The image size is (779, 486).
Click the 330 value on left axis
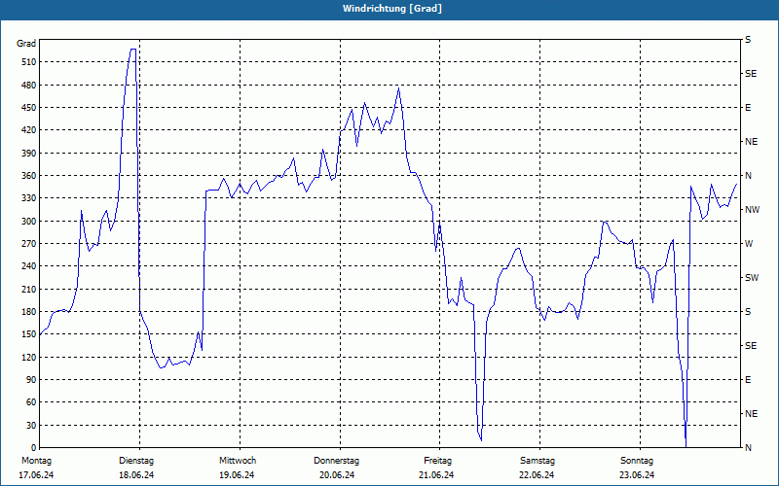click(x=29, y=198)
